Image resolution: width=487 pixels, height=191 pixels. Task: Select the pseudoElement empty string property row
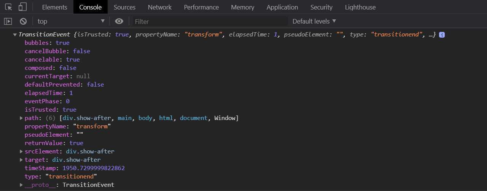(x=54, y=135)
